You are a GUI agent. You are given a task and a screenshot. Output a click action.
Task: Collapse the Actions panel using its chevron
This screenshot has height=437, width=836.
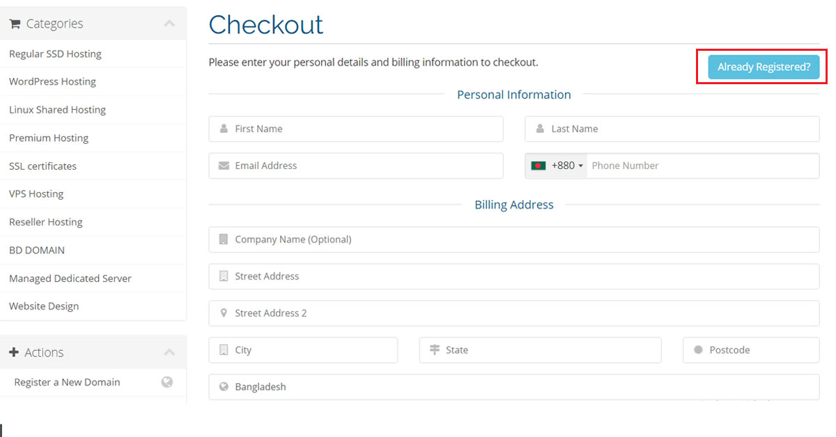tap(169, 352)
